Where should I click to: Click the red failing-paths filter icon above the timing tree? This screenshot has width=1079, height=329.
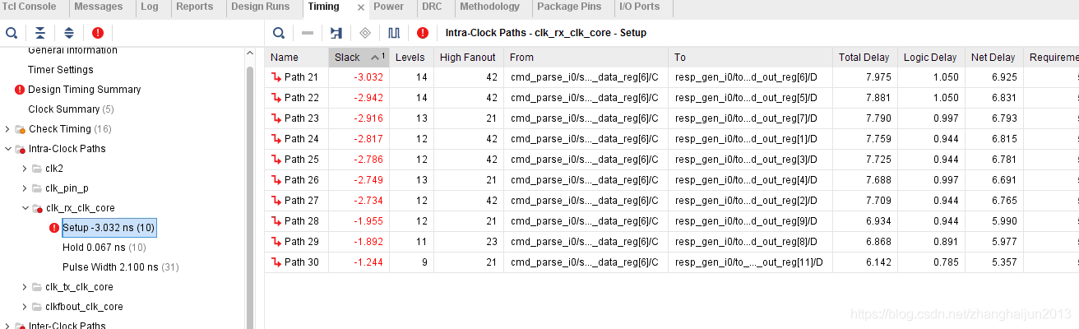(x=98, y=33)
